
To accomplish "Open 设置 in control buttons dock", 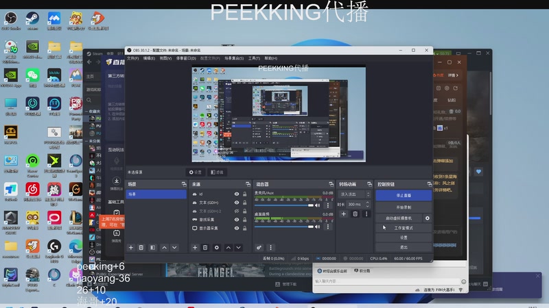I will pos(404,238).
